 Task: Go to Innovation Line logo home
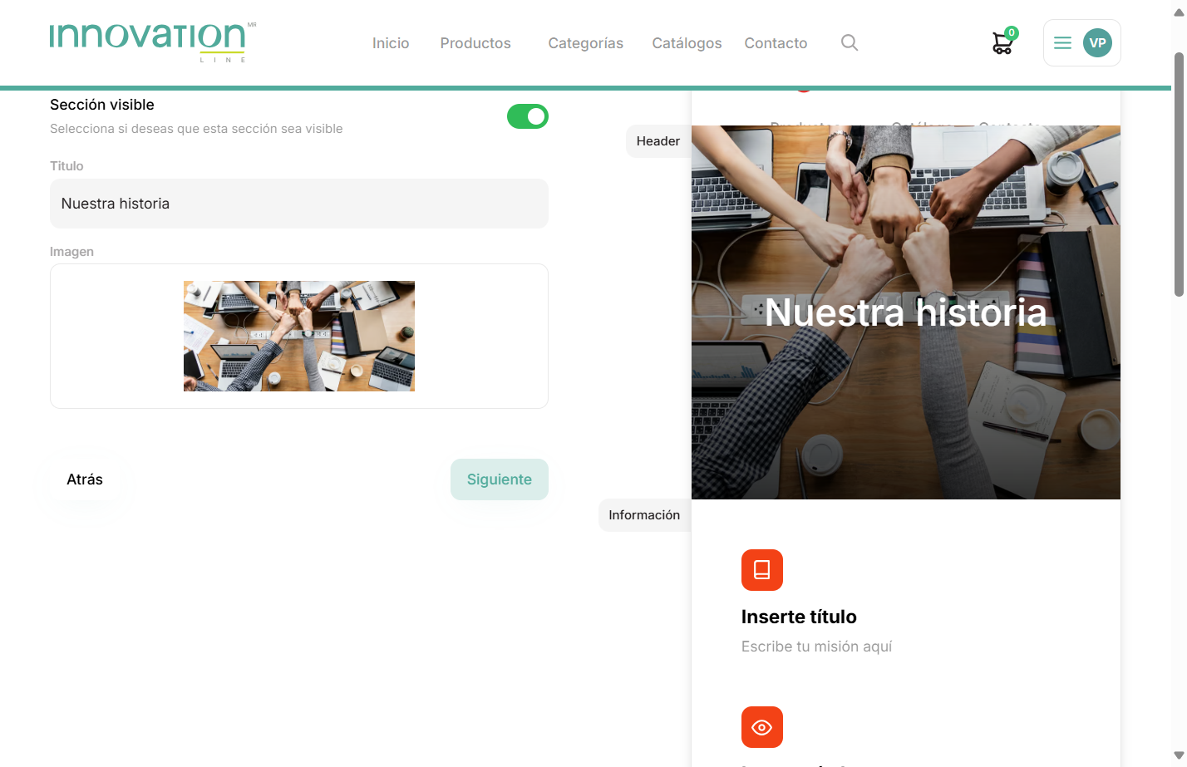tap(153, 42)
